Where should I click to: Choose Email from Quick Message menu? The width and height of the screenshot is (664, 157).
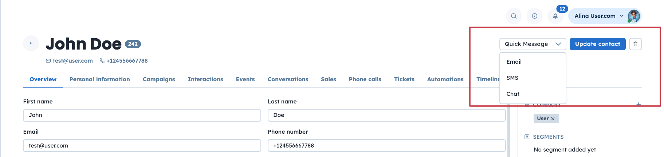pos(514,62)
